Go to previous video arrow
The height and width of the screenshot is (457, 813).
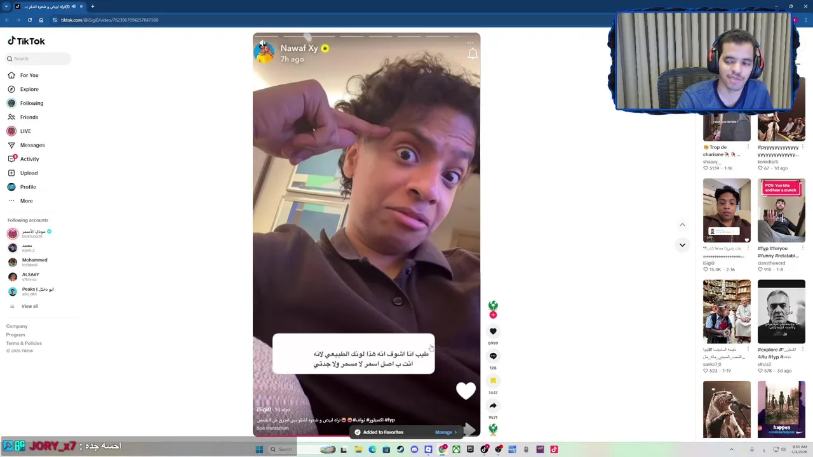click(682, 225)
